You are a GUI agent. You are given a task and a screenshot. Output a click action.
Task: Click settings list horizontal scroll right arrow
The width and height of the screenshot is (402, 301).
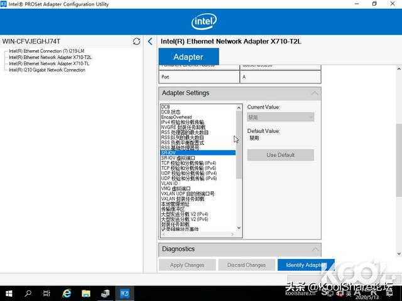pyautogui.click(x=232, y=234)
